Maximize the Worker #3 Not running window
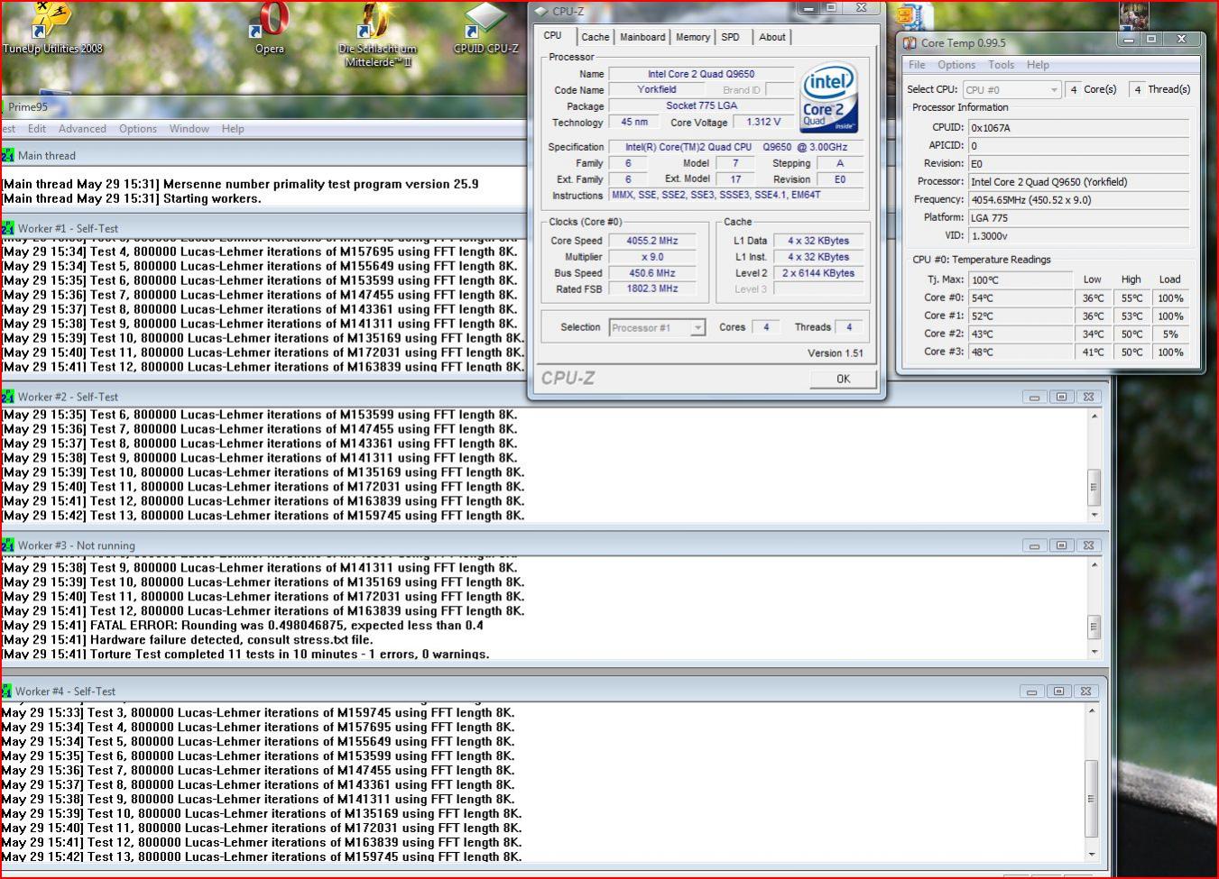This screenshot has width=1219, height=879. (x=1061, y=545)
